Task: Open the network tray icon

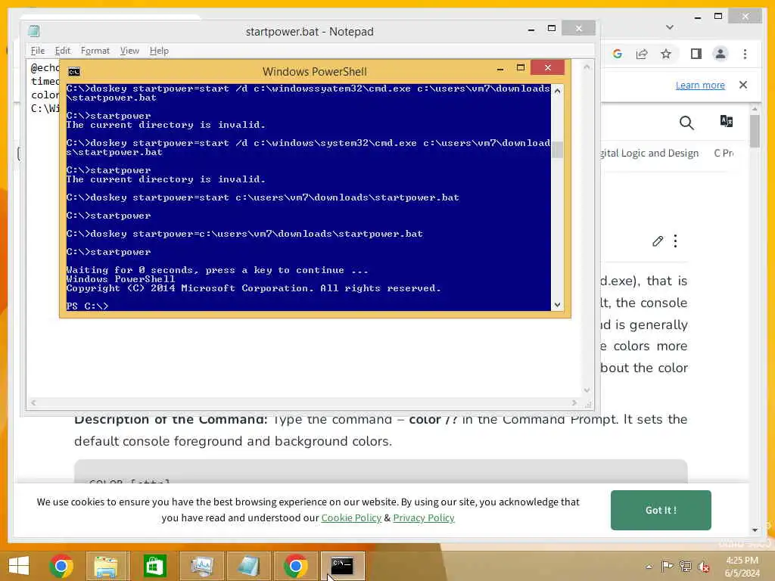Action: (686, 567)
